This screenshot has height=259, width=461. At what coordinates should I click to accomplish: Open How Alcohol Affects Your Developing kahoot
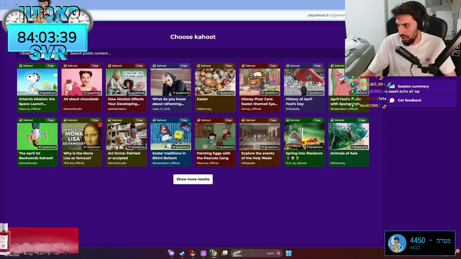coord(126,87)
